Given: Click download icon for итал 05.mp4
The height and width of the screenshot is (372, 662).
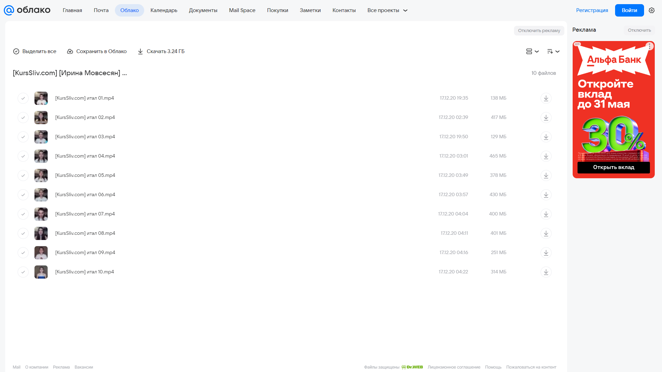Looking at the screenshot, I should coord(546,175).
